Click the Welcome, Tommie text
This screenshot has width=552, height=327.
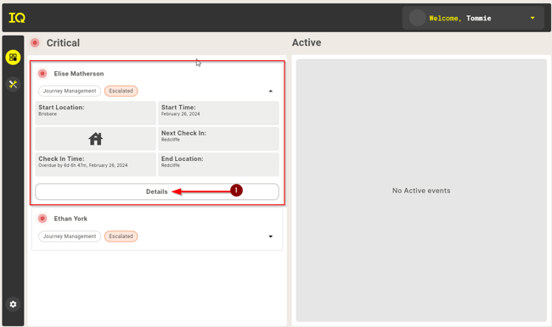point(459,19)
